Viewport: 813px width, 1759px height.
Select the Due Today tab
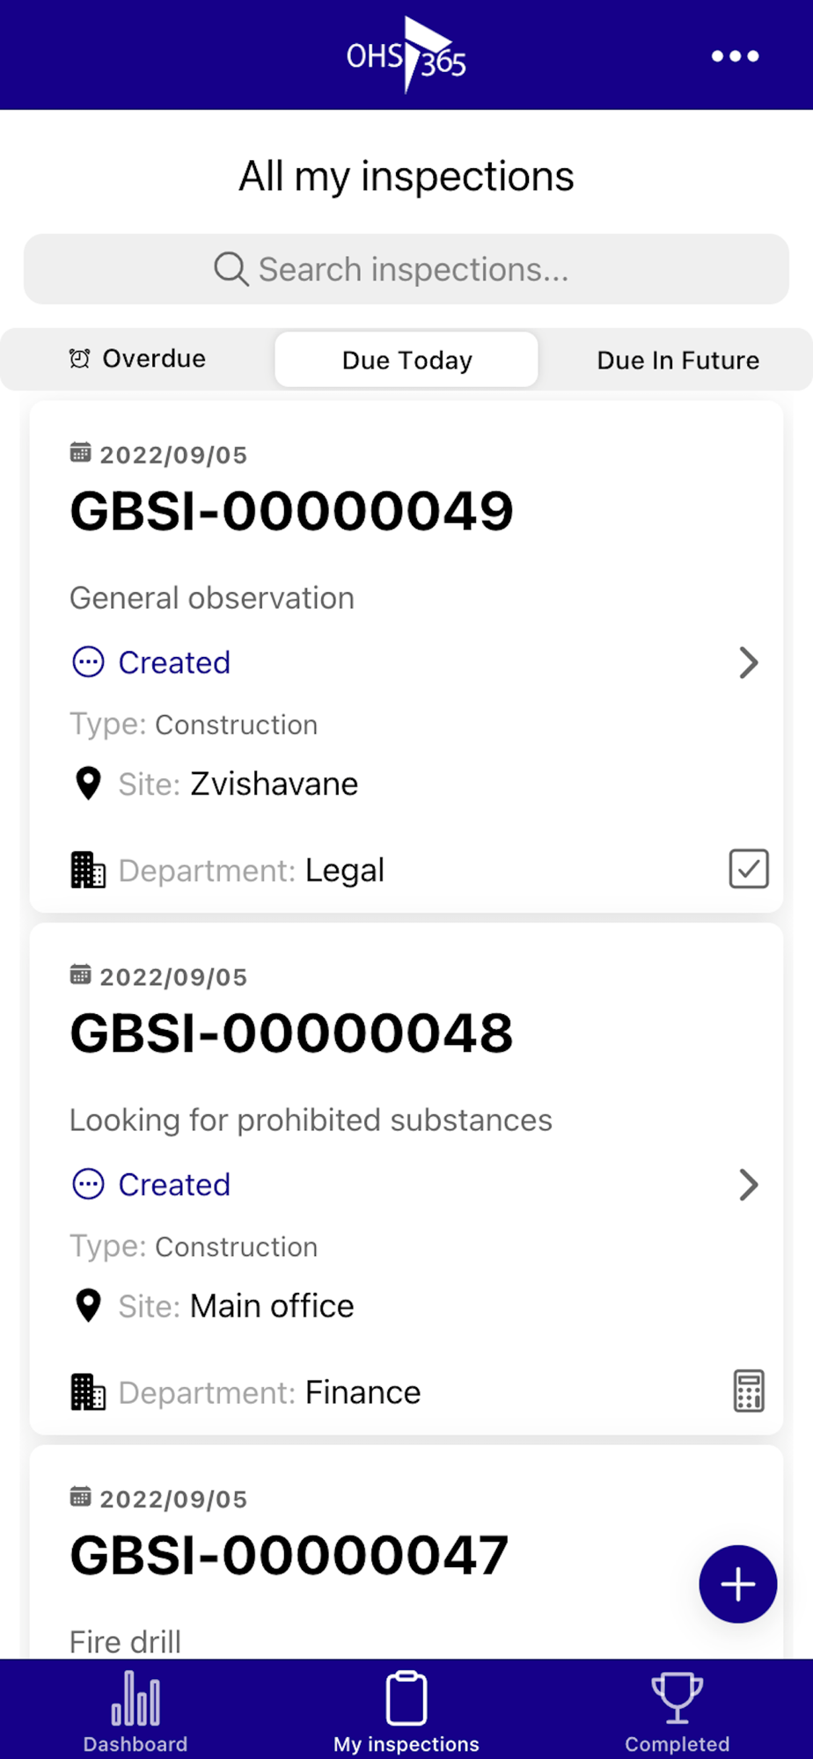pyautogui.click(x=406, y=360)
